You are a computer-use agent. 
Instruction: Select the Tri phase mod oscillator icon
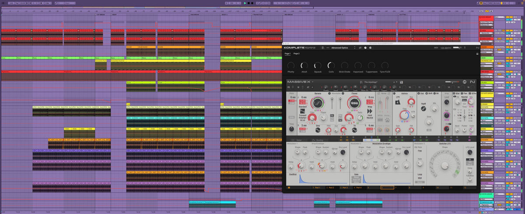(x=354, y=130)
